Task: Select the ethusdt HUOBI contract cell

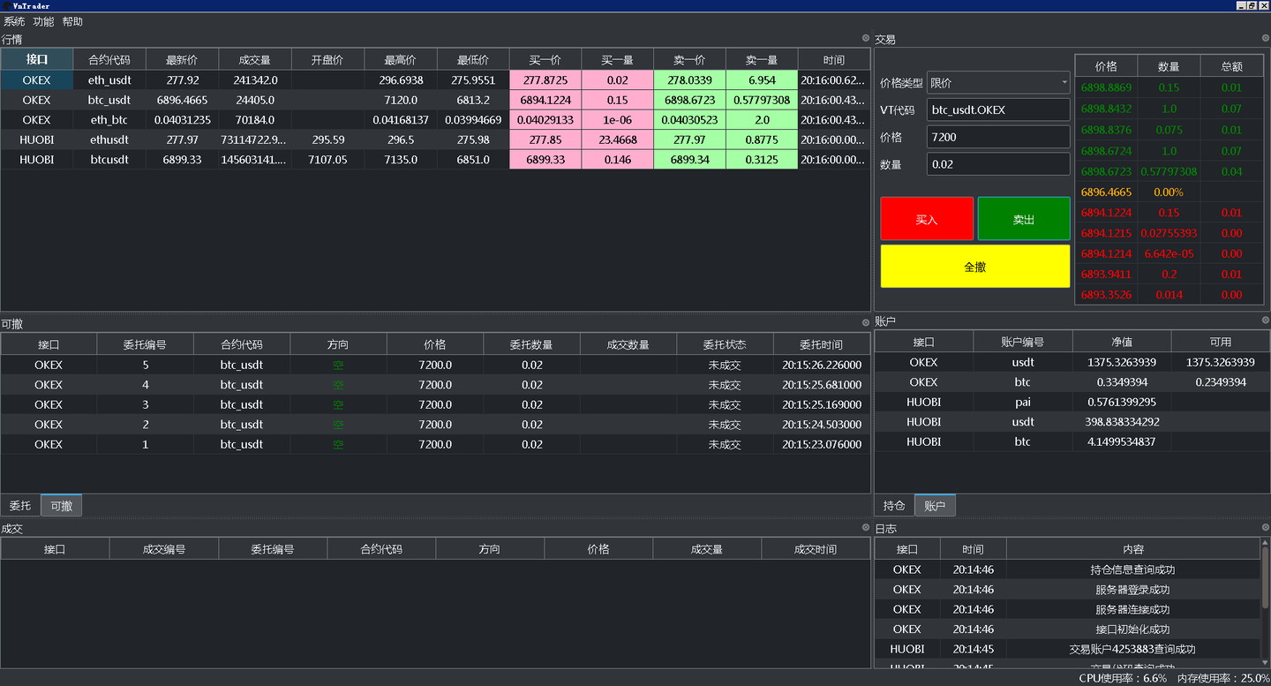Action: click(x=109, y=139)
